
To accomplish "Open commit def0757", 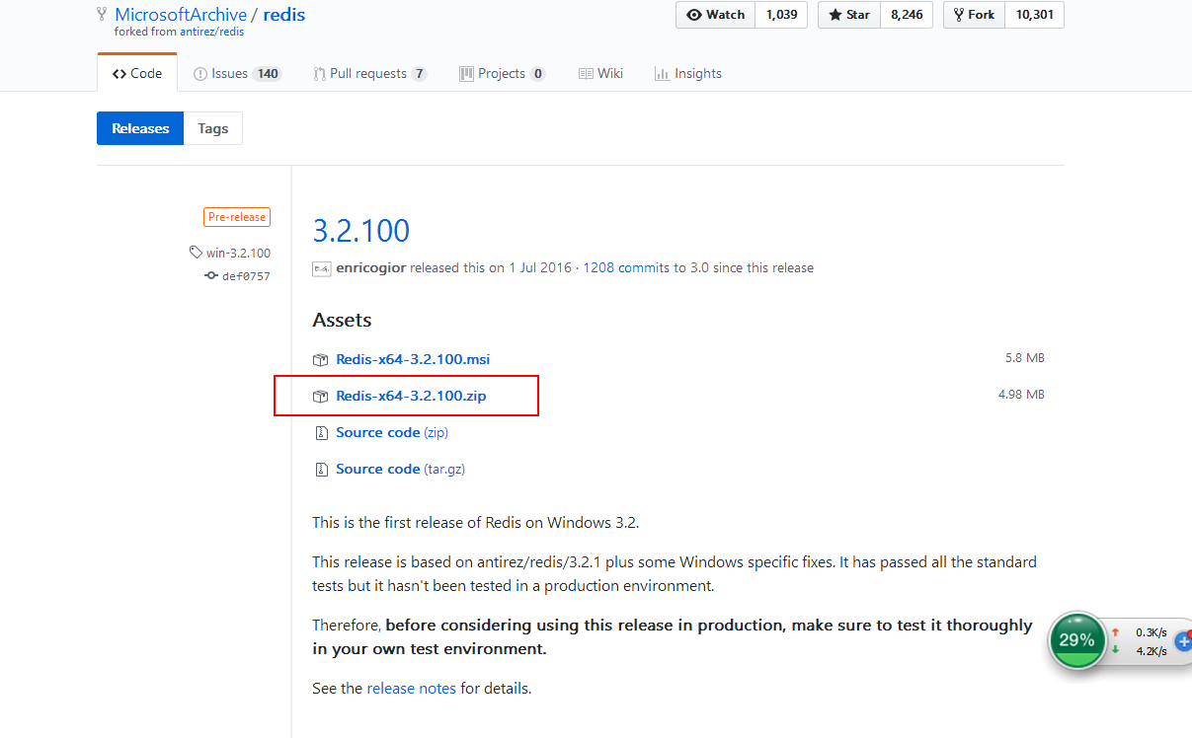I will 246,276.
